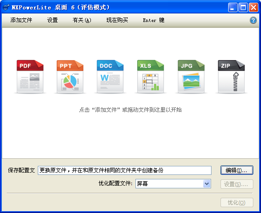Click the PPT presentation icon
Screen dimensions: 261x213
[70, 77]
